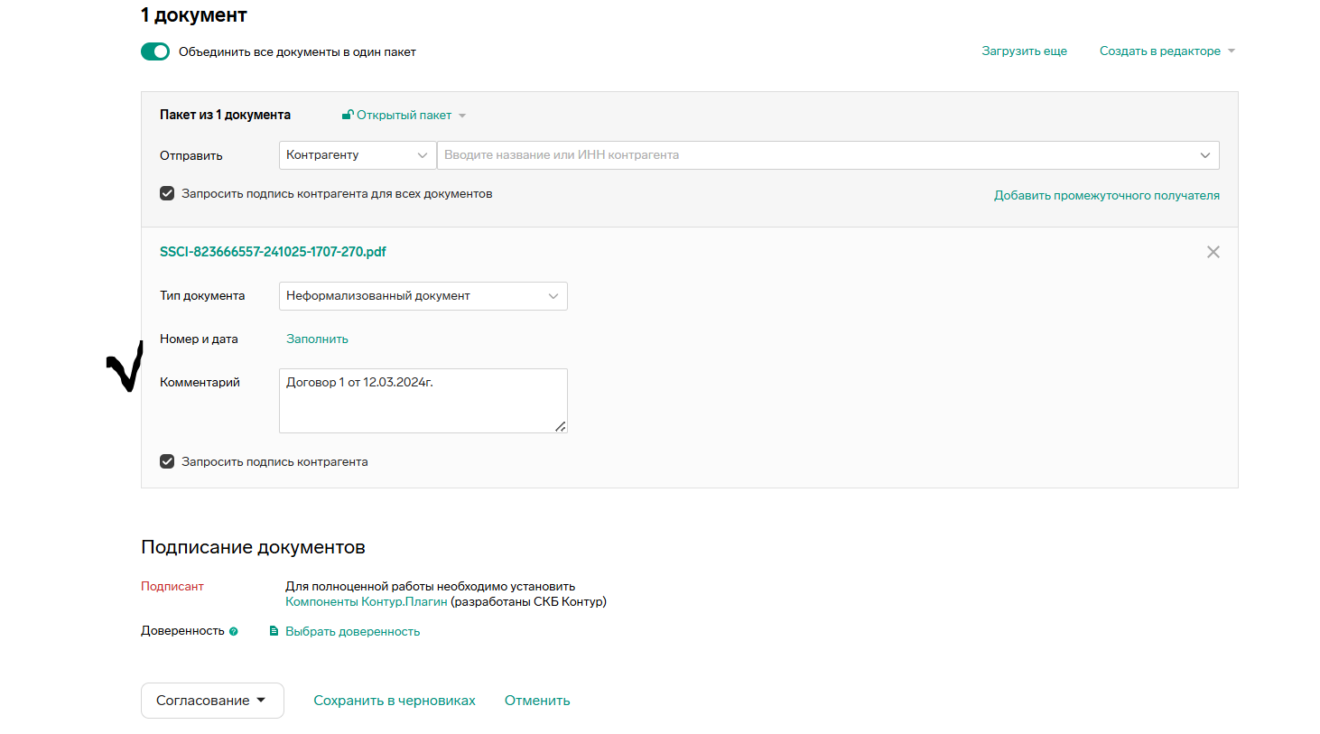Click the counterparty name or ИНН input field
Image resolution: width=1320 pixels, height=734 pixels.
(813, 155)
